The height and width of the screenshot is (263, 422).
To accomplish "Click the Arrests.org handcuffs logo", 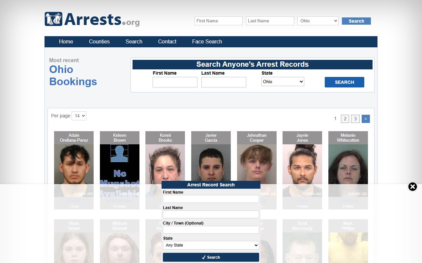I will point(92,19).
